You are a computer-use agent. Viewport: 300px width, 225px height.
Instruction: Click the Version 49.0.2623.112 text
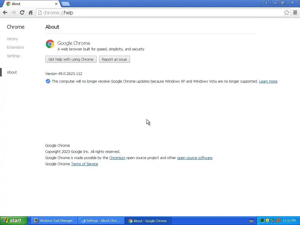pyautogui.click(x=64, y=74)
